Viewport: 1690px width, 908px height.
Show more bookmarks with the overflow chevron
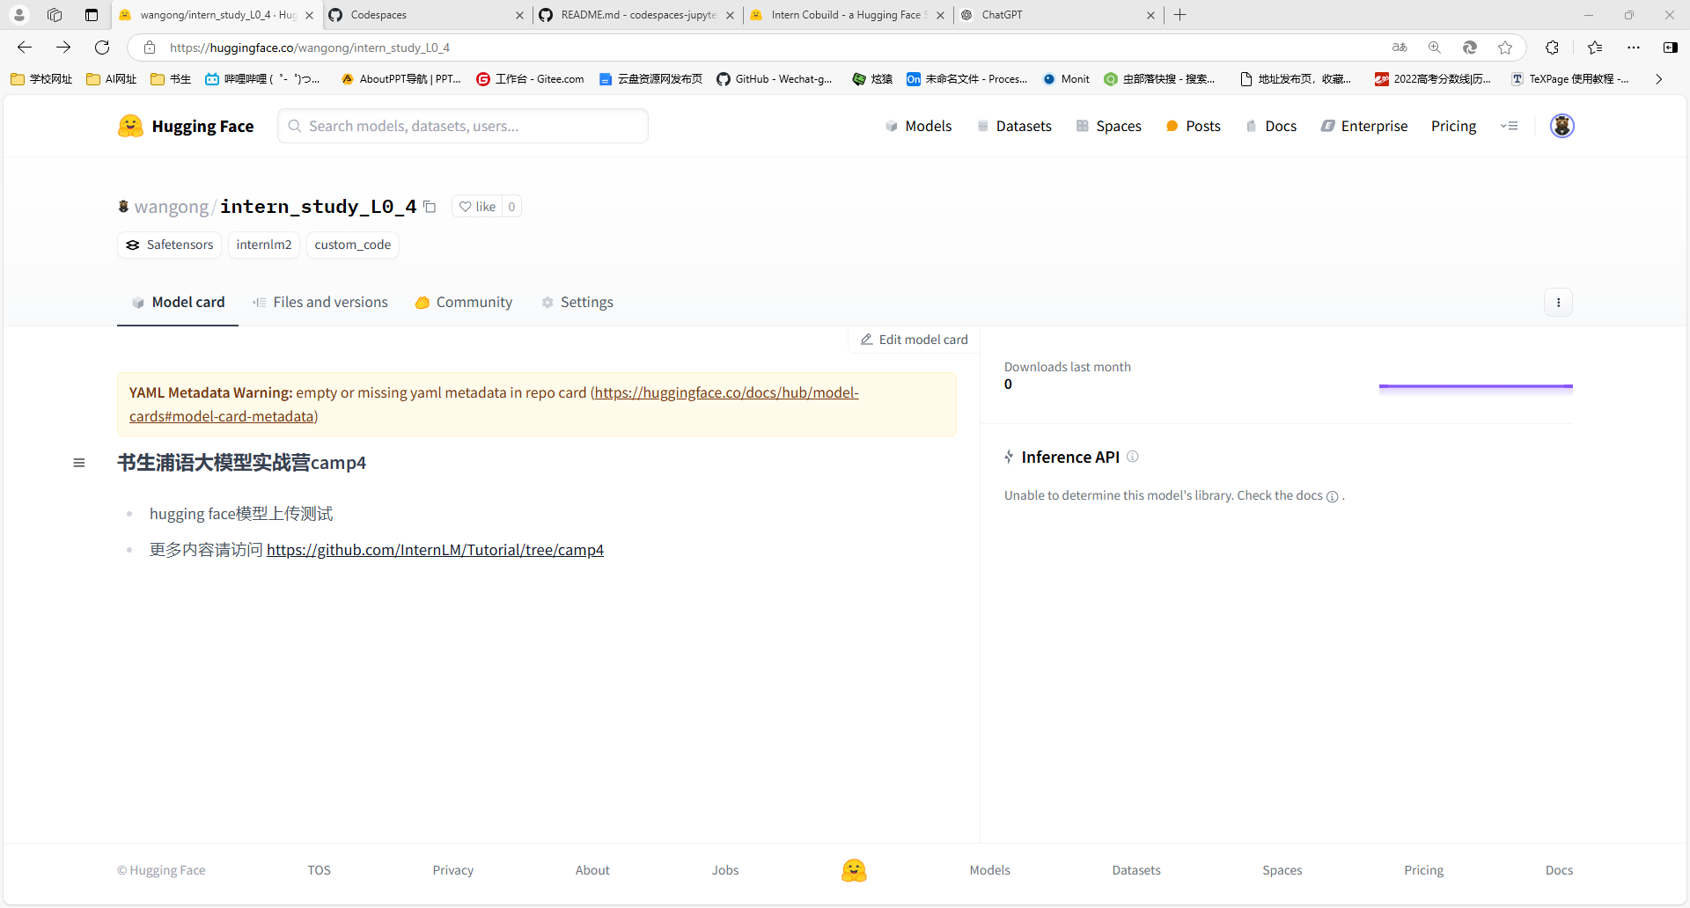pos(1659,79)
